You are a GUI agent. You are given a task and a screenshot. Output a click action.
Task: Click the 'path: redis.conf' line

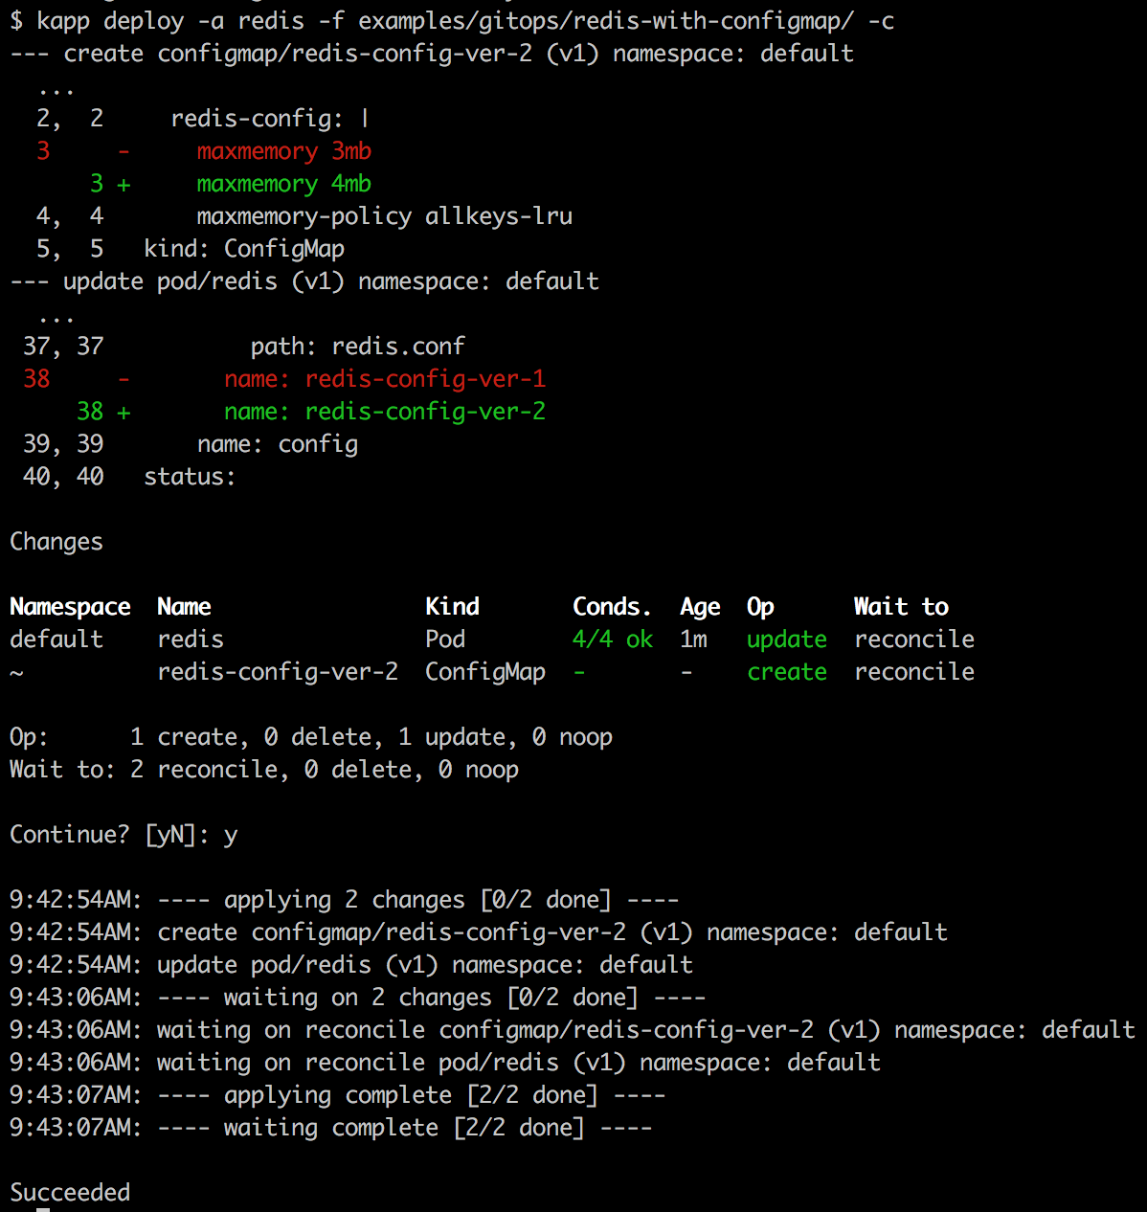point(357,347)
